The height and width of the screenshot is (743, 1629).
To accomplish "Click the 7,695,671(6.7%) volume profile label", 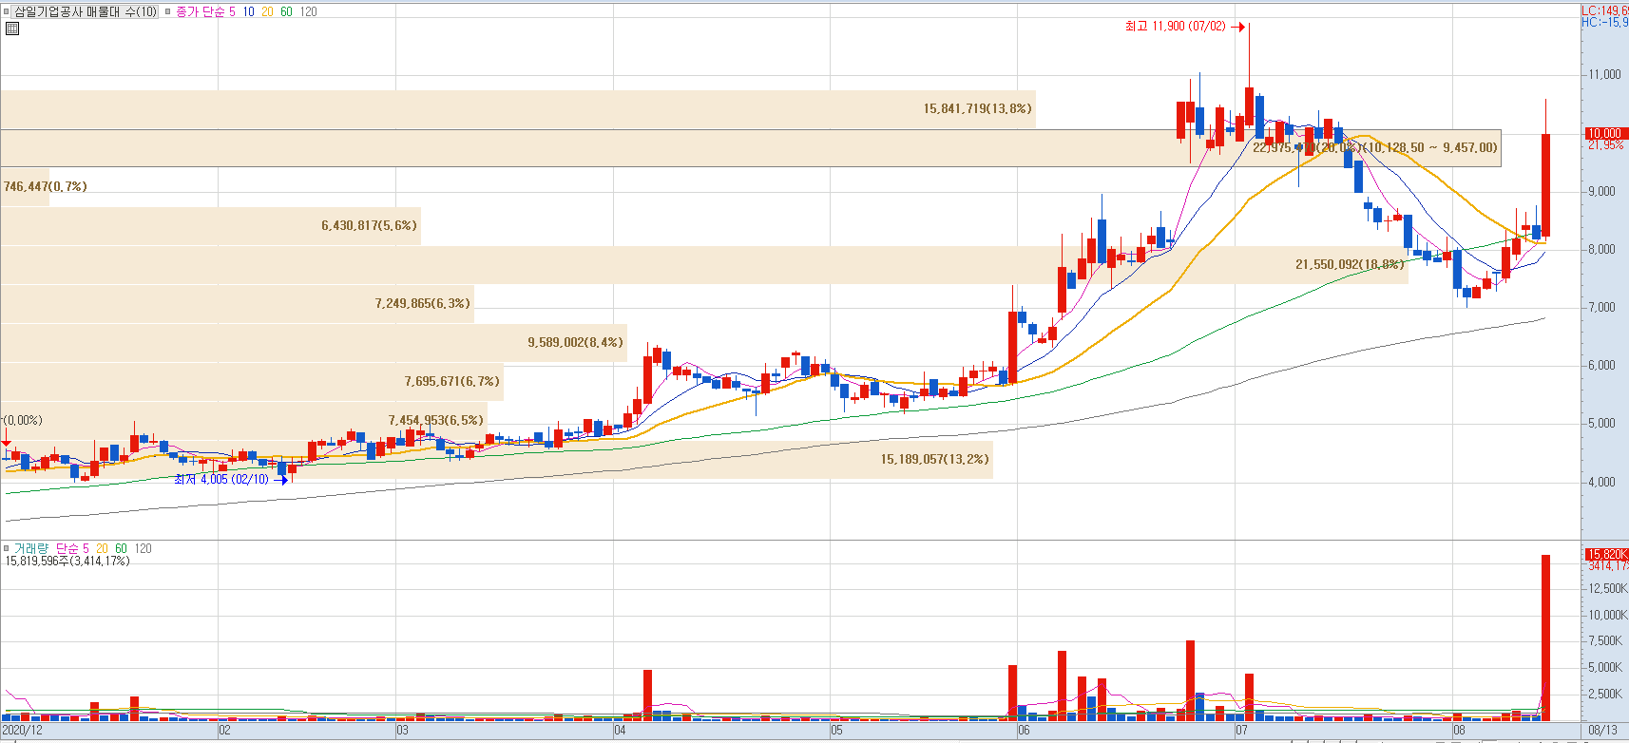I will (x=451, y=382).
